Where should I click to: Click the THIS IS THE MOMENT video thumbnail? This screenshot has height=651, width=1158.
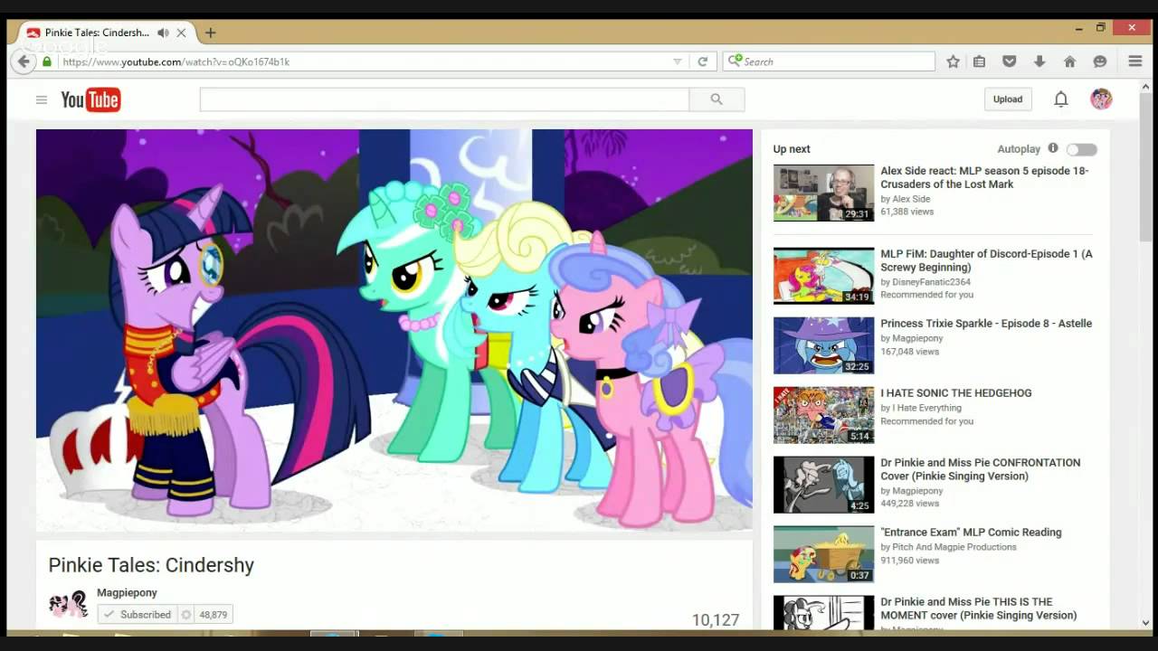click(x=823, y=613)
